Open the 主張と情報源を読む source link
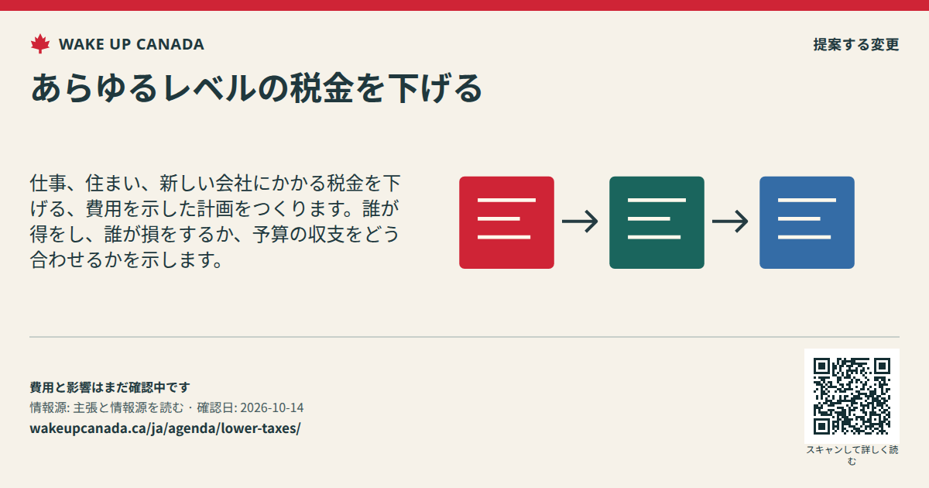The height and width of the screenshot is (488, 929). click(129, 407)
